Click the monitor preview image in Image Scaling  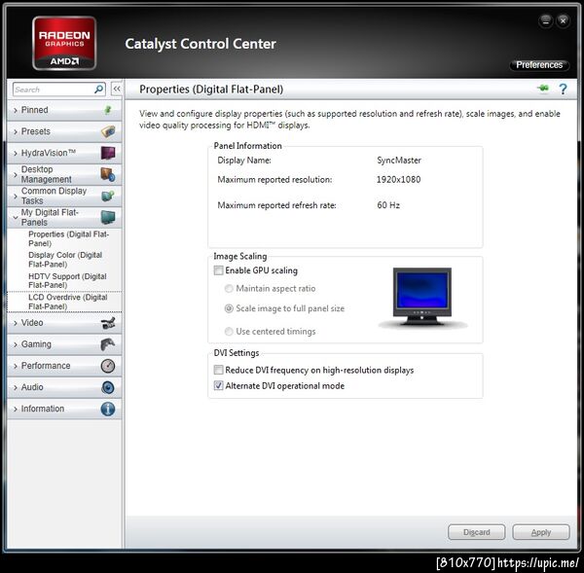422,297
